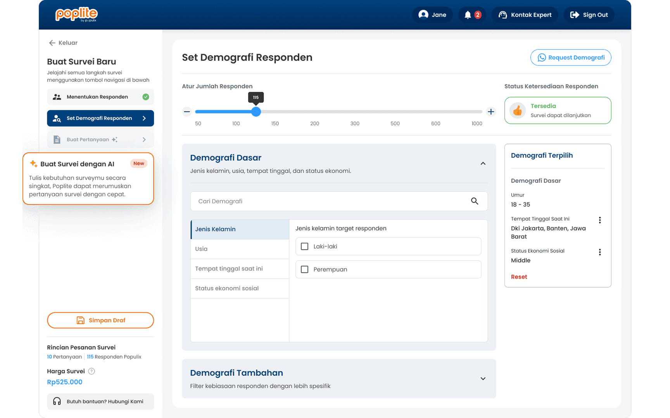Click the plus icon to increase respondents
Viewport: 670px width, 418px height.
[x=491, y=112]
